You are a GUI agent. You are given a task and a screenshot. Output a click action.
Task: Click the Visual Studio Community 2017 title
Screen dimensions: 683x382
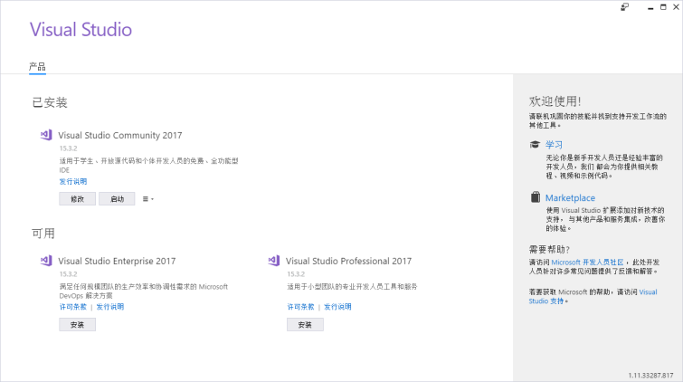coord(120,135)
